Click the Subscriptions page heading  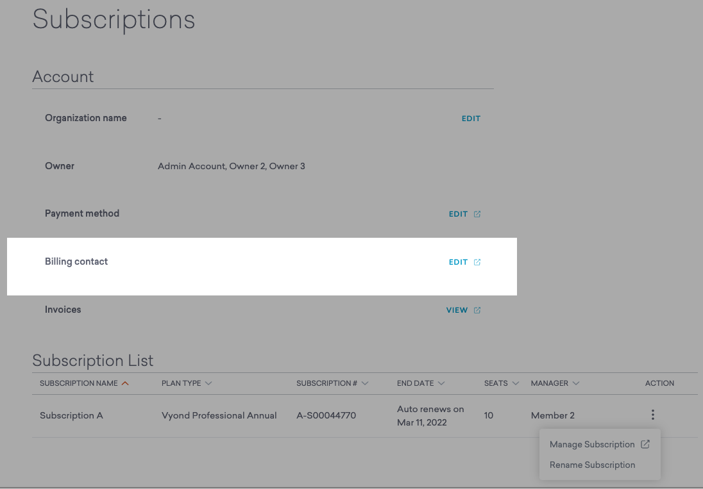pos(114,20)
